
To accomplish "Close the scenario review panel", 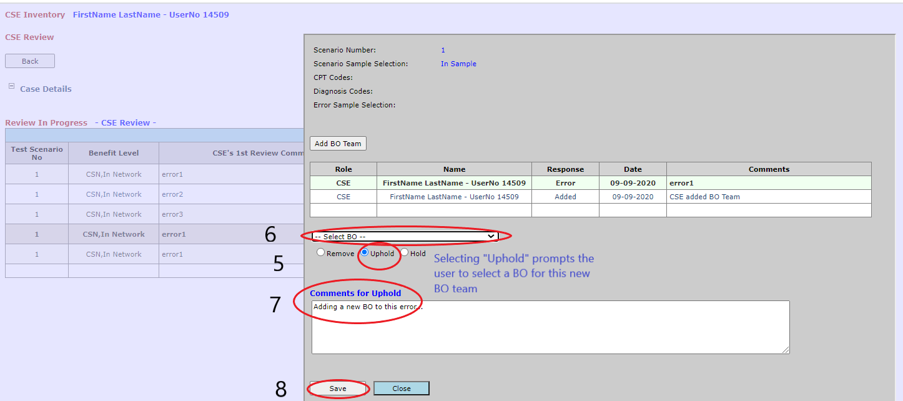I will [x=402, y=389].
